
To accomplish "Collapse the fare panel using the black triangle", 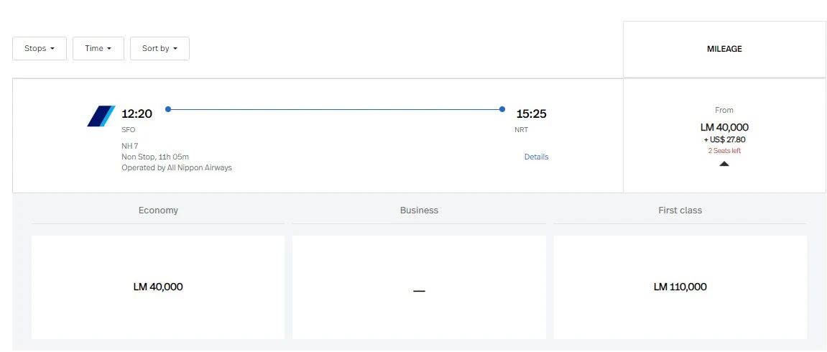I will 724,164.
